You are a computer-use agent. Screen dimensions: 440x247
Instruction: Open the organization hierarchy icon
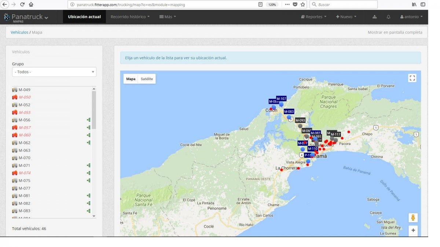374,17
